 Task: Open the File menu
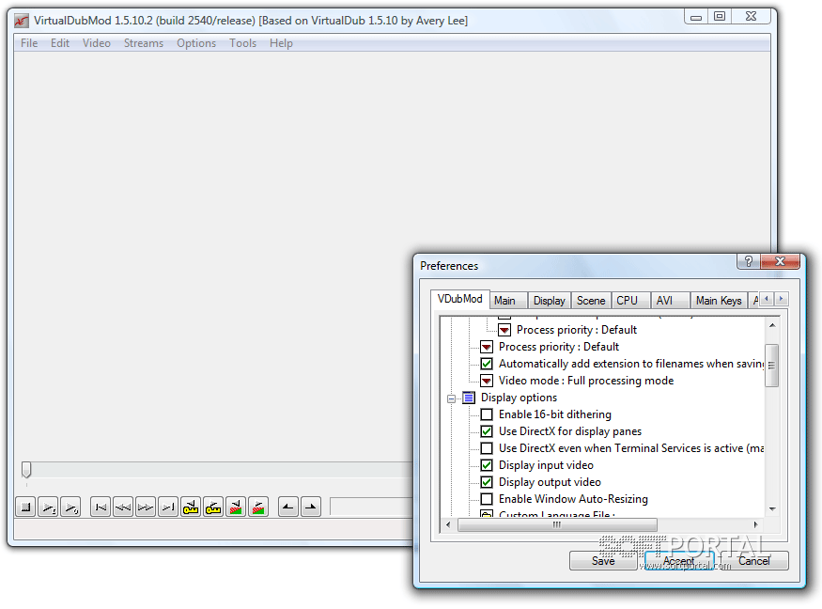(x=29, y=43)
